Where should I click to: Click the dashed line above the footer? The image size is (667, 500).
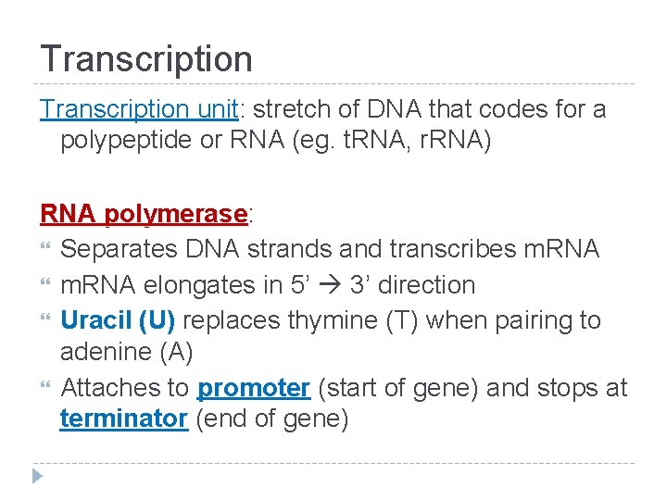point(333,463)
